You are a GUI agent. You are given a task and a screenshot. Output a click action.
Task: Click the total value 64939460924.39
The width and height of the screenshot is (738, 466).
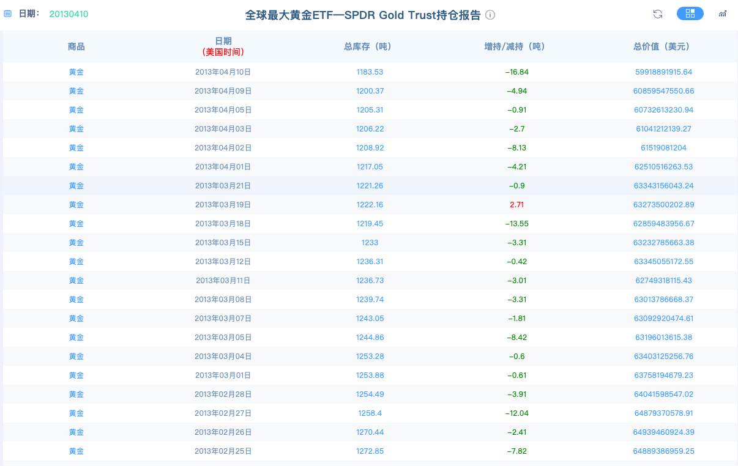[663, 432]
